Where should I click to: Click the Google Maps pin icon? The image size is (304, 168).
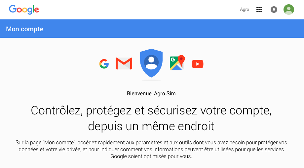coord(177,63)
